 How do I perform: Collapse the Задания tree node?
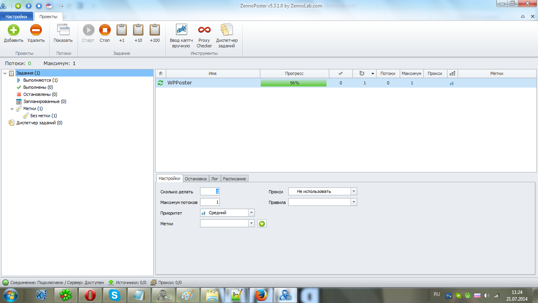click(5, 73)
